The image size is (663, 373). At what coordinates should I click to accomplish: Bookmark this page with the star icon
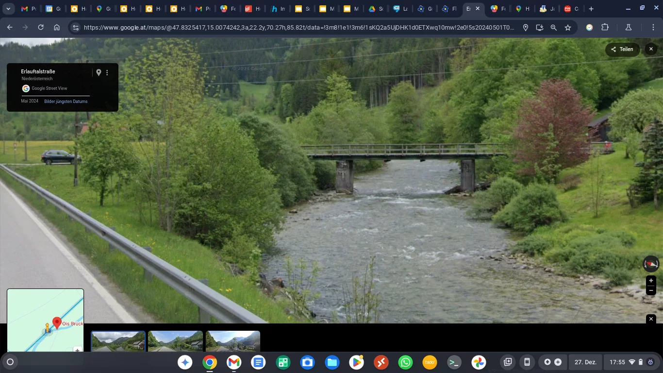click(568, 28)
